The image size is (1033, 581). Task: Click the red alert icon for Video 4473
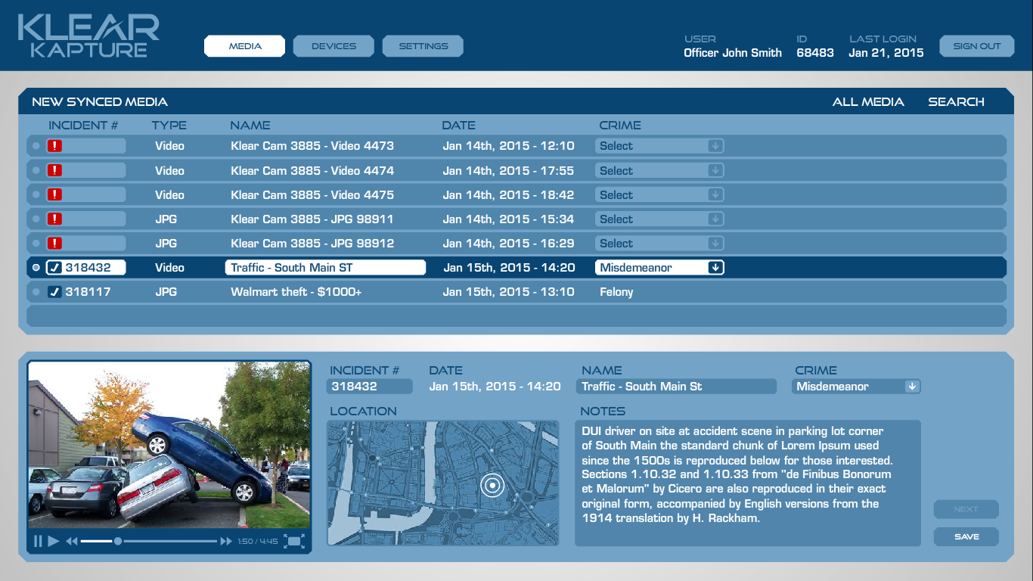pos(54,146)
